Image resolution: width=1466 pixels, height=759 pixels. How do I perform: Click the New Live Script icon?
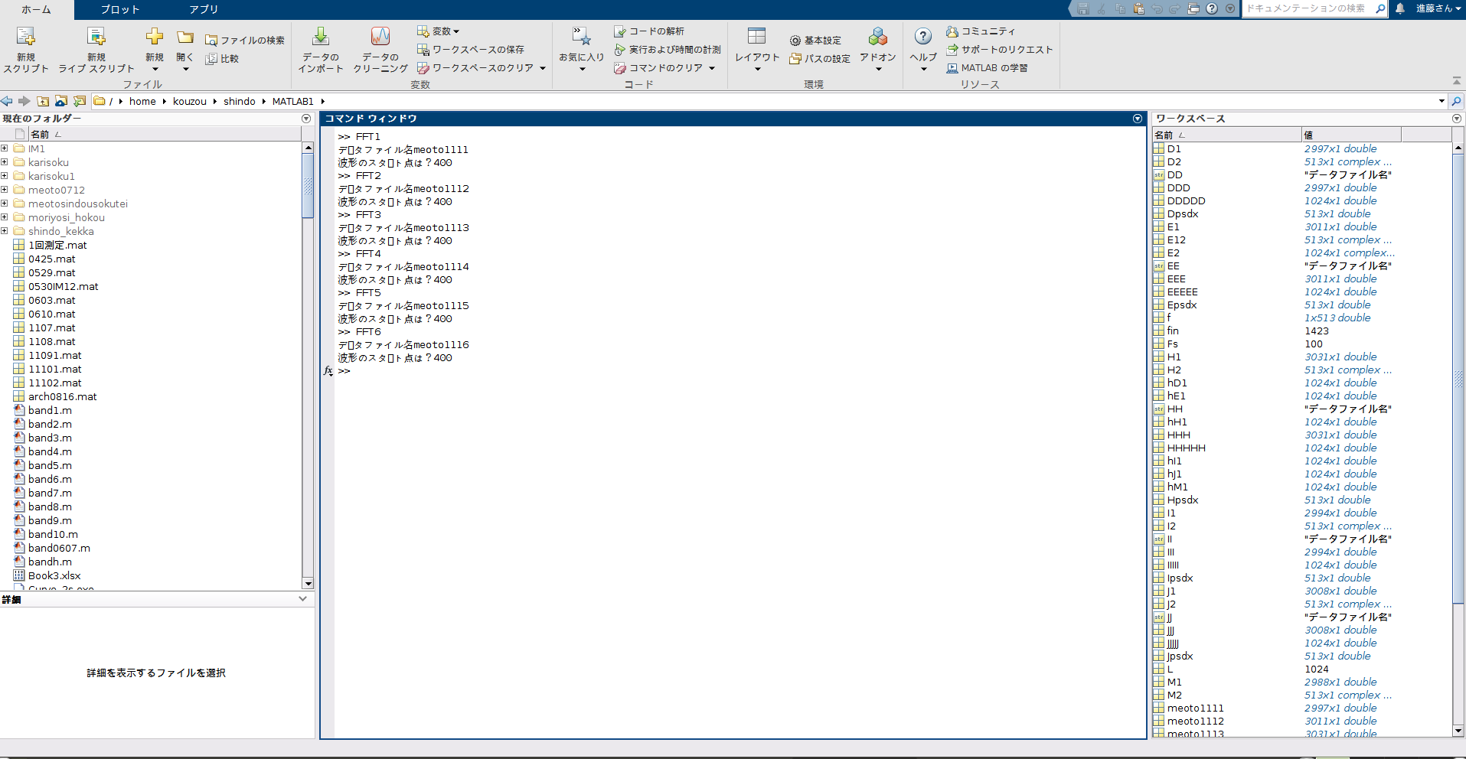[x=96, y=37]
